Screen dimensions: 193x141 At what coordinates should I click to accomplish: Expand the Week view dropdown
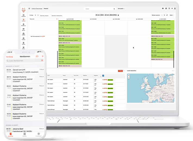coord(171,15)
